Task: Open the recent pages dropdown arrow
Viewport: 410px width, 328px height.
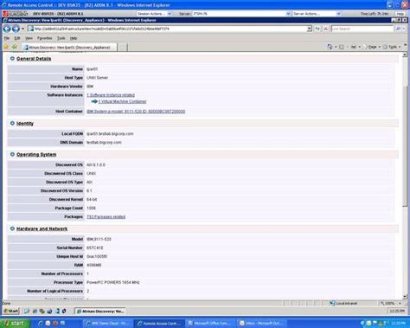Action: point(22,29)
